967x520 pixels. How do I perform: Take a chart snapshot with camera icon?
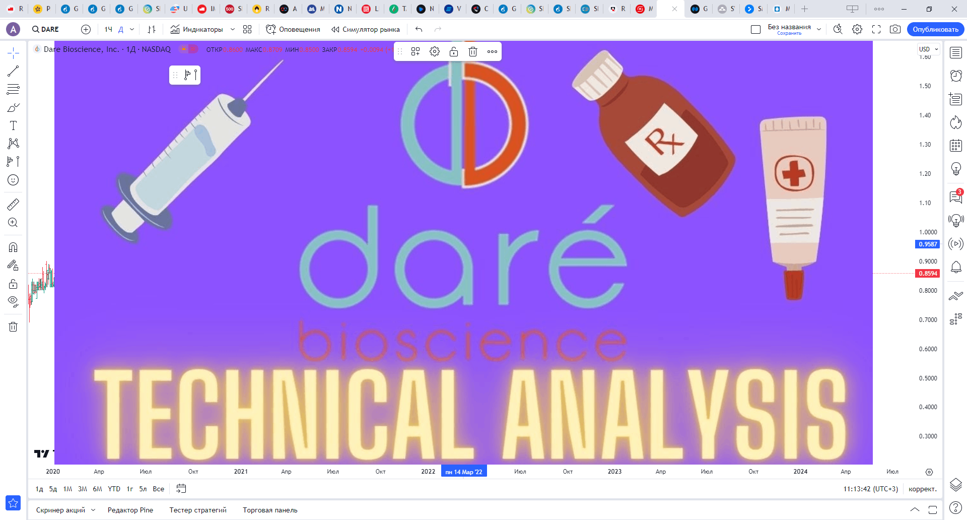[895, 29]
